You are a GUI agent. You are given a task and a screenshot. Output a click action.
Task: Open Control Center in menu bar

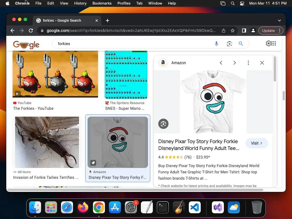pos(242,3)
